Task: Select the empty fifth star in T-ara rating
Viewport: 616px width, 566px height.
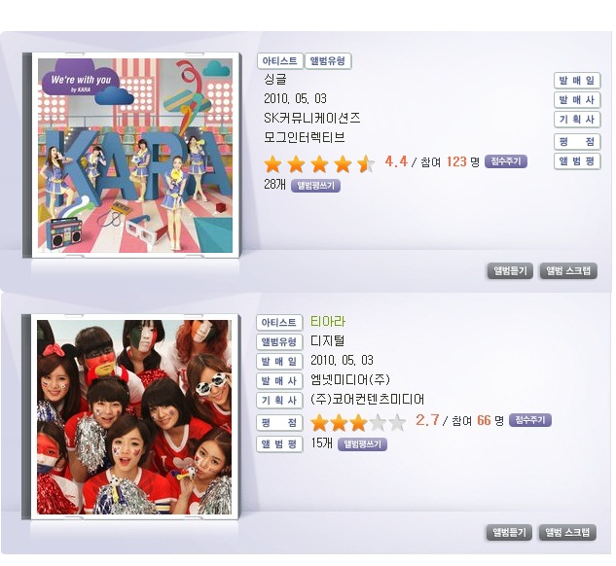Action: (x=397, y=423)
